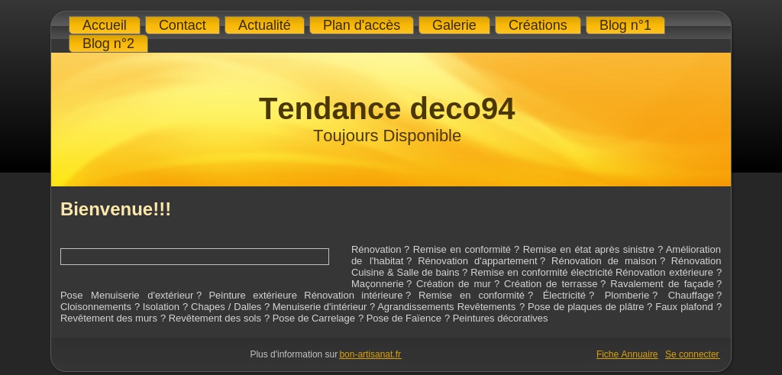Click the "Faux plafond" text
Viewport: 782px width, 375px height.
point(684,307)
